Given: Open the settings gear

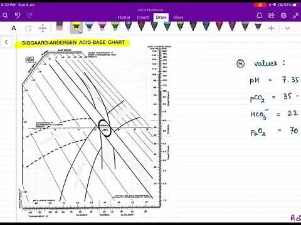Looking at the screenshot, I should [x=283, y=16].
